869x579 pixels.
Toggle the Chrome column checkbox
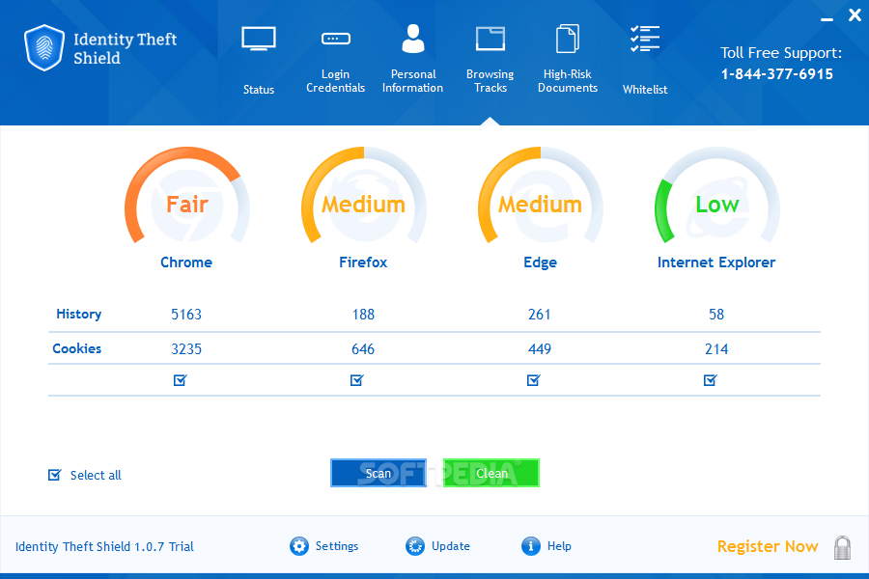pos(181,380)
